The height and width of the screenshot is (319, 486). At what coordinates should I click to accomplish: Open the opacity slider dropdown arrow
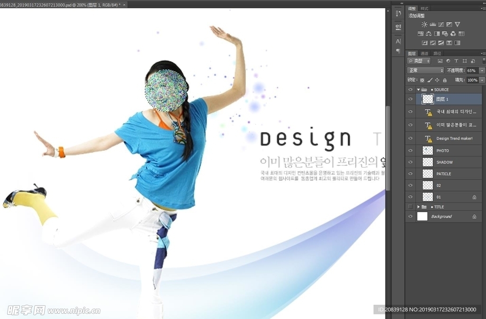(x=482, y=70)
